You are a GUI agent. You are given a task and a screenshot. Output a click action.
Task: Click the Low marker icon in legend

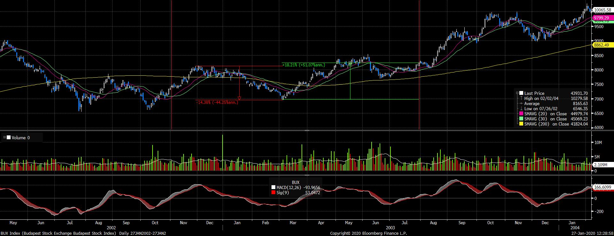(x=521, y=109)
